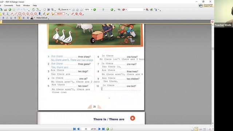This screenshot has width=233, height=131.
Task: Select the Select Text tool
Action: pyautogui.click(x=52, y=9)
